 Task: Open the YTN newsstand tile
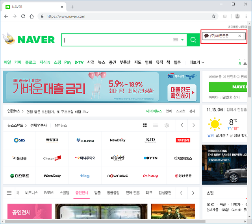pyautogui.click(x=150, y=158)
